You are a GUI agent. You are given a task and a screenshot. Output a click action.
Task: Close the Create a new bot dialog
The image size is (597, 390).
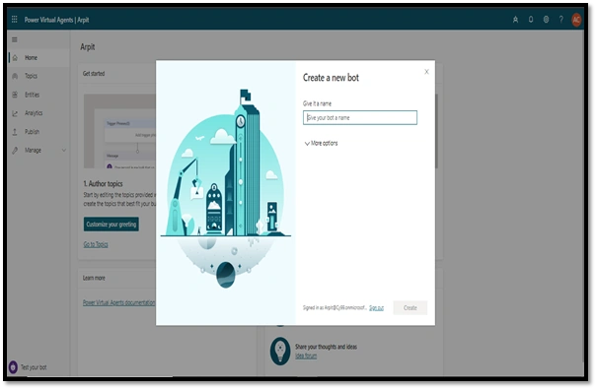point(426,72)
